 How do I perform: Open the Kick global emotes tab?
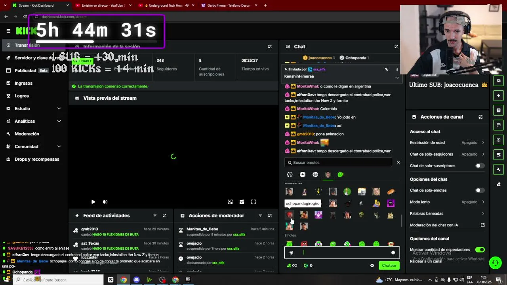click(303, 175)
